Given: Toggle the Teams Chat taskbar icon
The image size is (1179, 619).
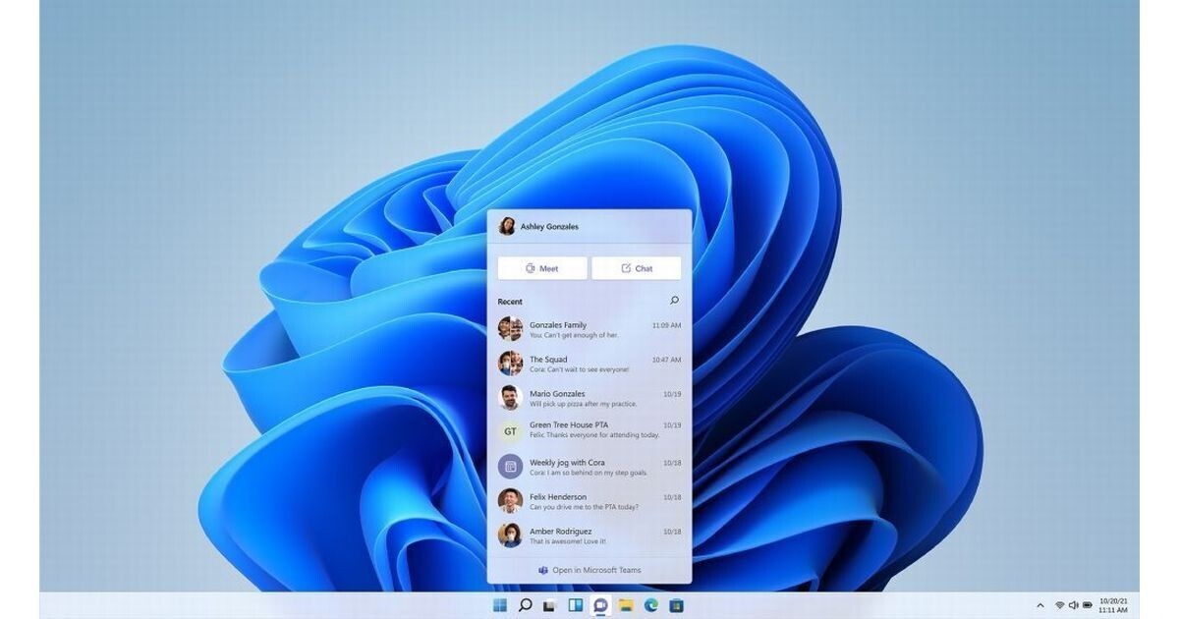Looking at the screenshot, I should (600, 605).
